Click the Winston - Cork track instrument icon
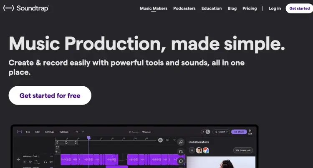 coord(18,159)
